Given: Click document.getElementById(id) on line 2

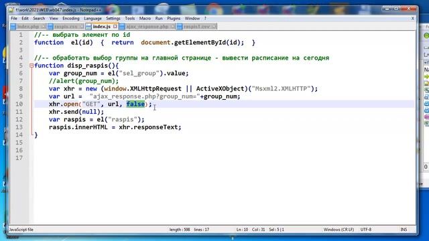Looking at the screenshot, I should tap(190, 43).
